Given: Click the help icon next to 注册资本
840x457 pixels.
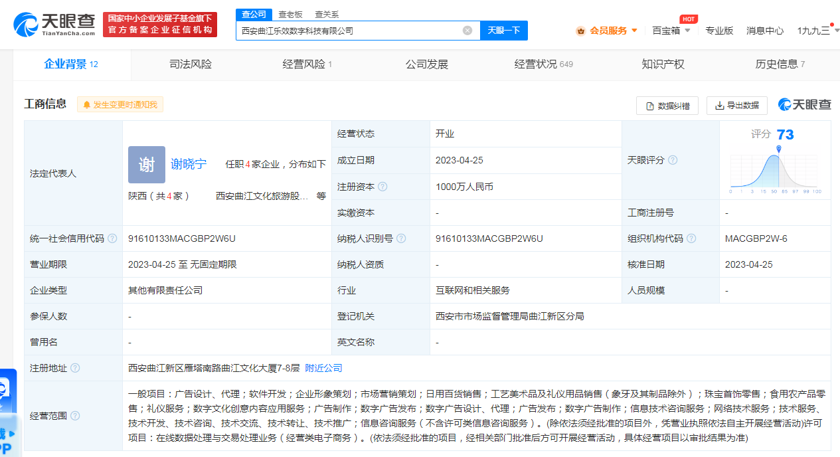Looking at the screenshot, I should coord(382,187).
